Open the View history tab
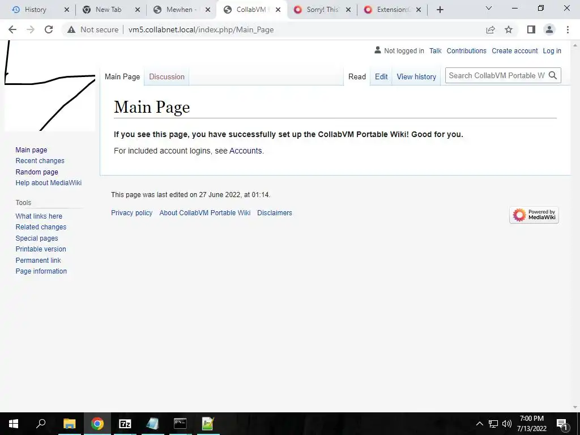The width and height of the screenshot is (580, 435). tap(416, 76)
